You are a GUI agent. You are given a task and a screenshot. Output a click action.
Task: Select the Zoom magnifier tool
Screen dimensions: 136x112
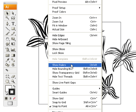pos(13,81)
